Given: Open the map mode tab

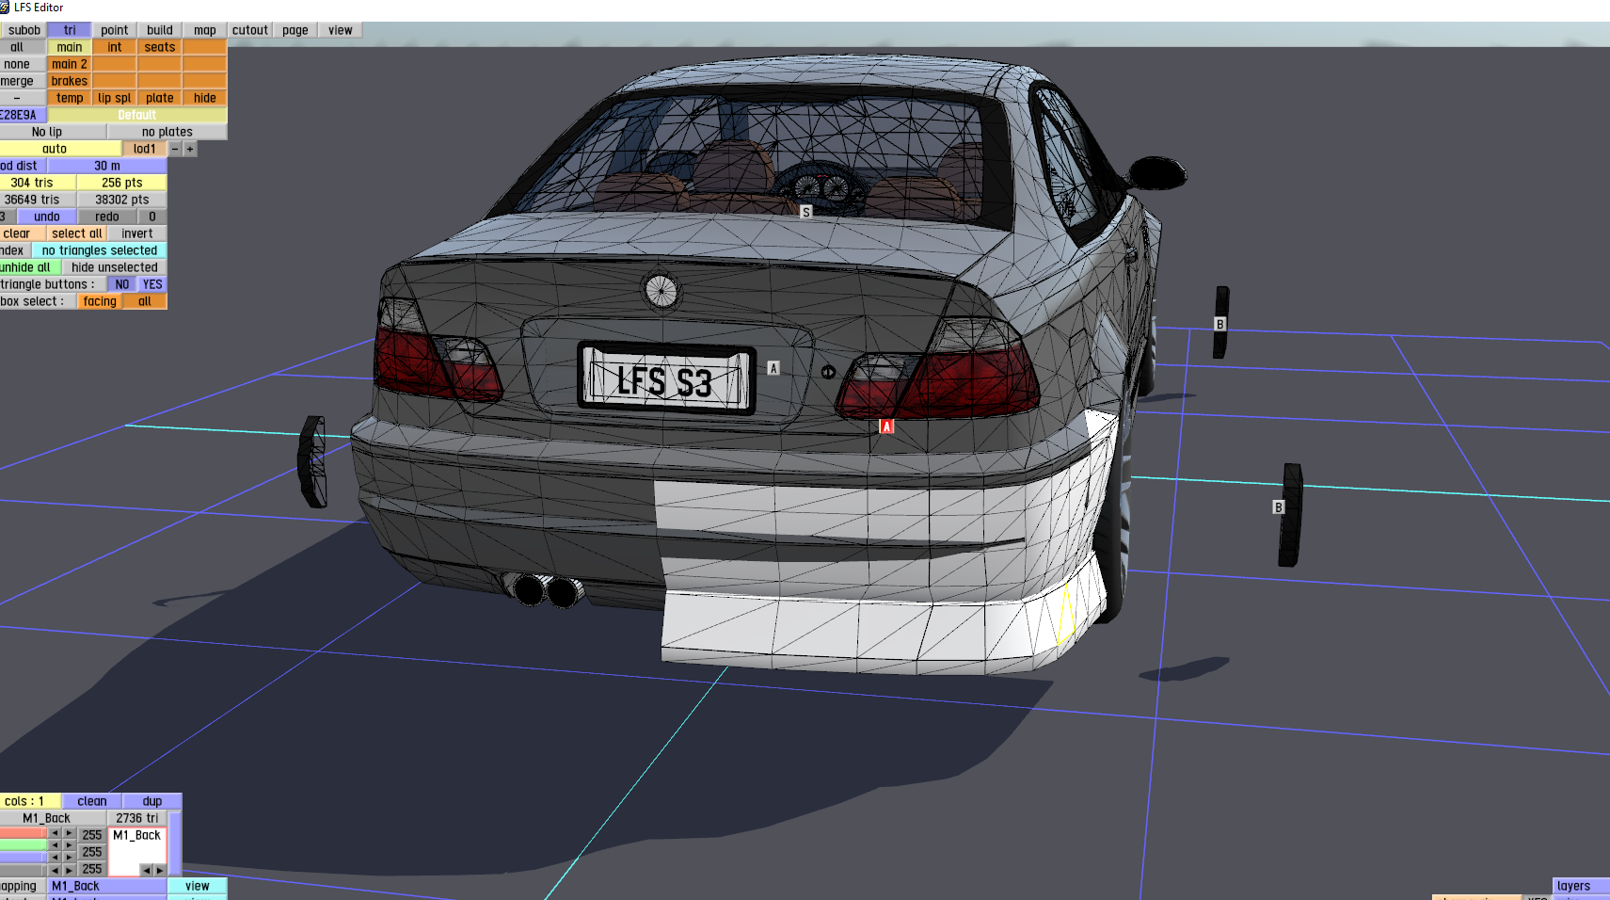Looking at the screenshot, I should click(x=205, y=30).
